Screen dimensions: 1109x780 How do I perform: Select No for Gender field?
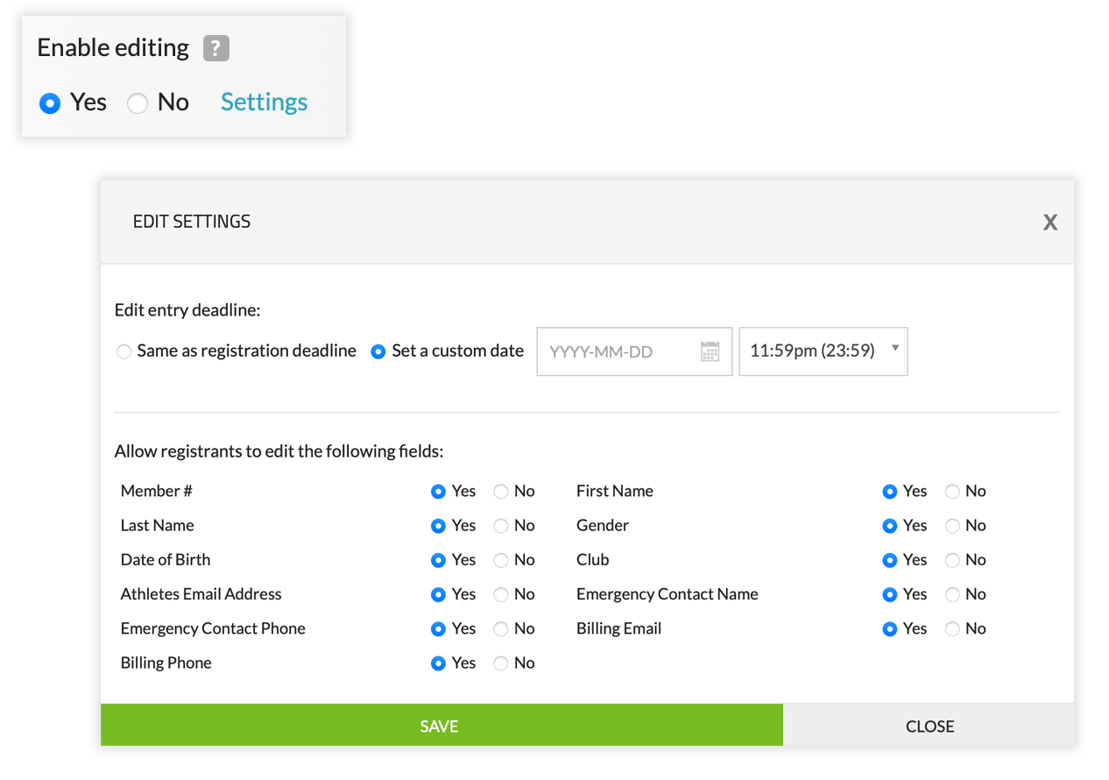952,526
